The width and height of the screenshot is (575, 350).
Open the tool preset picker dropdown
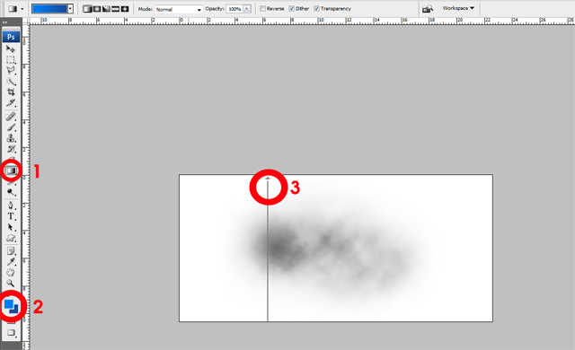coord(22,9)
